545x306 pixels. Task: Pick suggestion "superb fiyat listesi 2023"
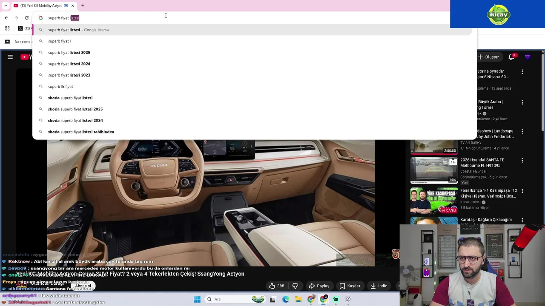pos(252,75)
